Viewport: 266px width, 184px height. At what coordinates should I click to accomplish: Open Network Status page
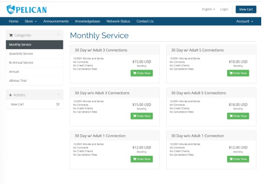(x=118, y=21)
